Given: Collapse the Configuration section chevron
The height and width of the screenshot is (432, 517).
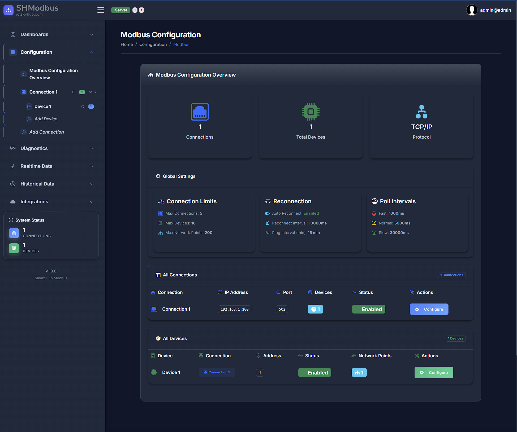Looking at the screenshot, I should [x=92, y=52].
